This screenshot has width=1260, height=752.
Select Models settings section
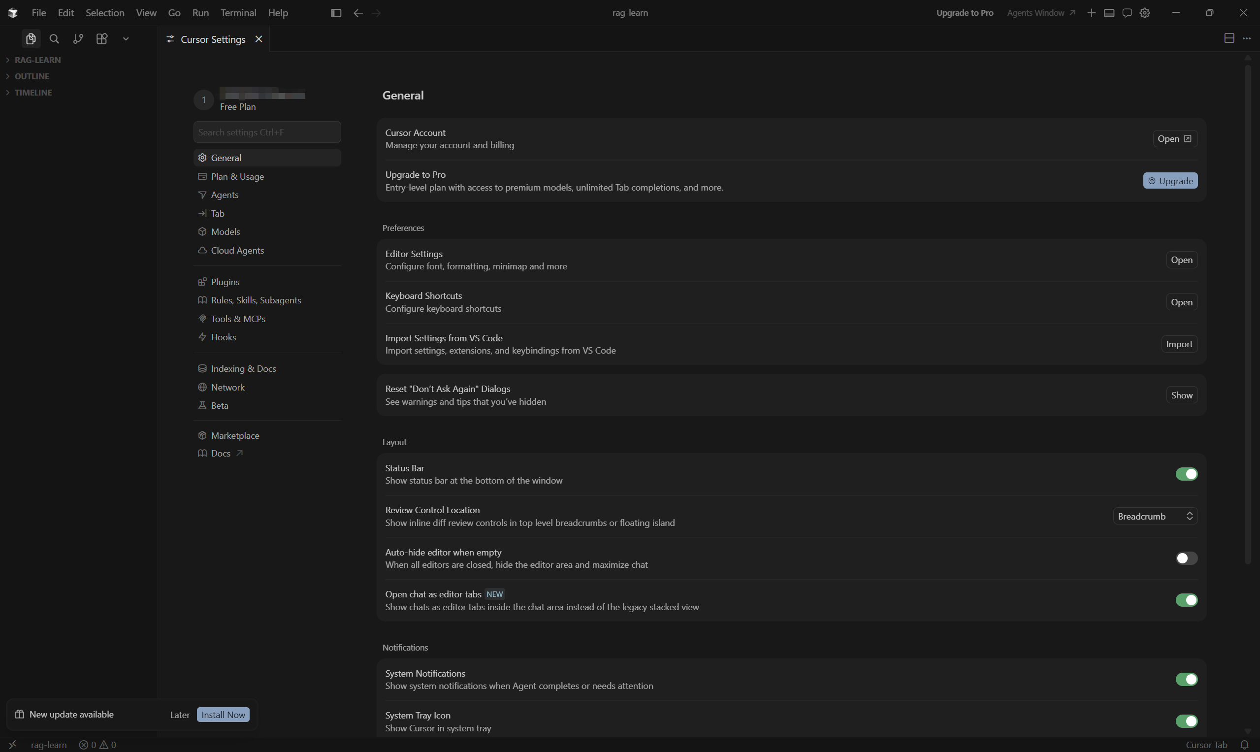(267, 231)
